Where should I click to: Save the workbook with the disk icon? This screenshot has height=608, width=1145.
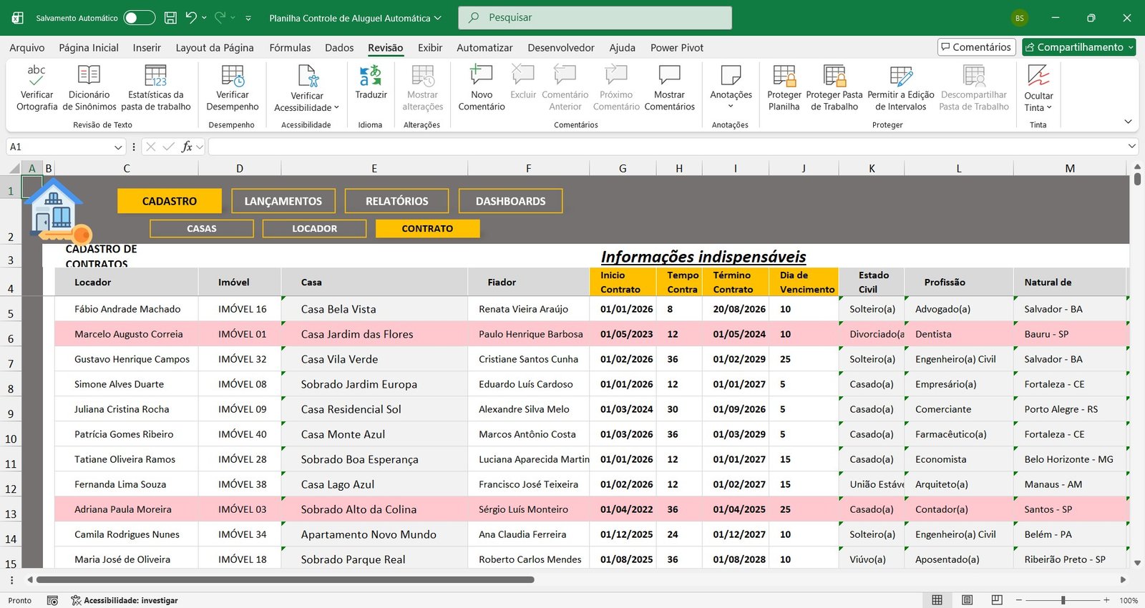(170, 18)
